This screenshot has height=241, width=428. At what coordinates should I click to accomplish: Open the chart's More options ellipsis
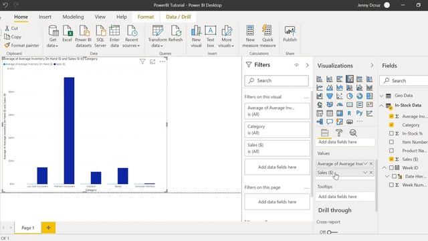pyautogui.click(x=163, y=62)
